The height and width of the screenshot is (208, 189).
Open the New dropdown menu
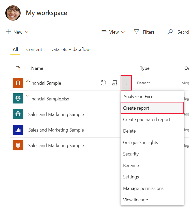coord(17,32)
